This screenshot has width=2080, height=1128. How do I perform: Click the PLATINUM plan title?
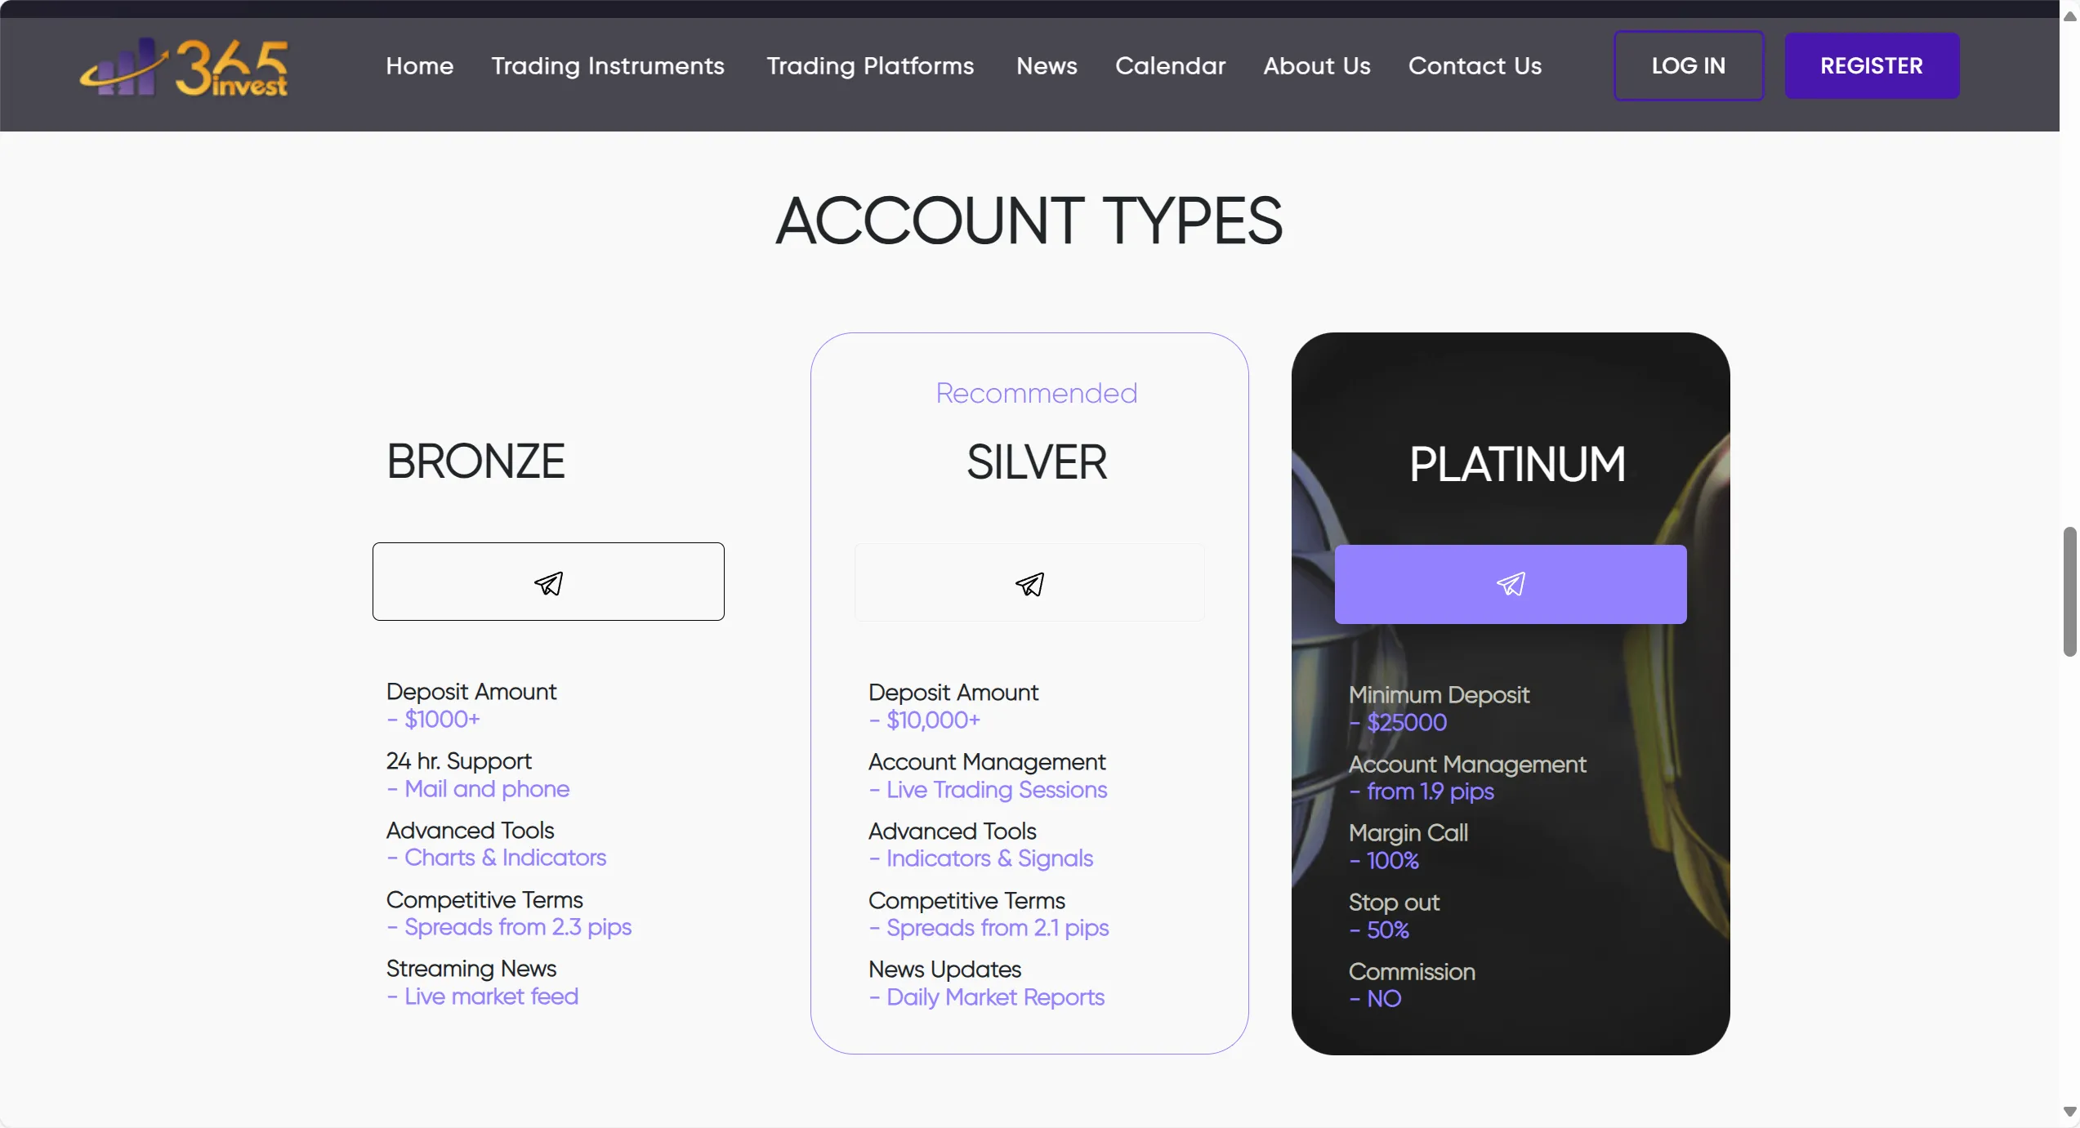(1517, 464)
